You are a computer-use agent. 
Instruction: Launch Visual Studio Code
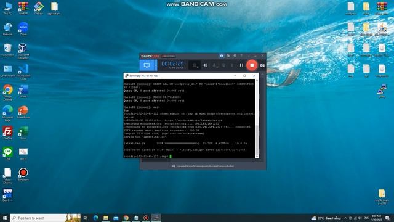(23, 72)
